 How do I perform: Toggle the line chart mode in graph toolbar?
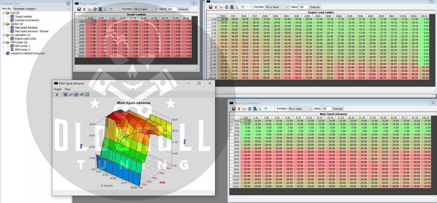(x=71, y=95)
